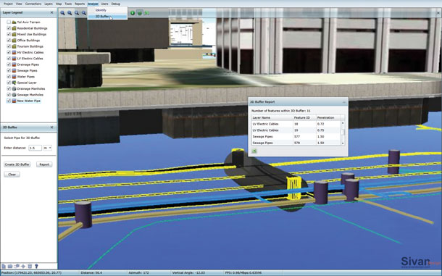Click the 0.75 penetration cell
The height and width of the screenshot is (276, 442).
tap(328, 130)
